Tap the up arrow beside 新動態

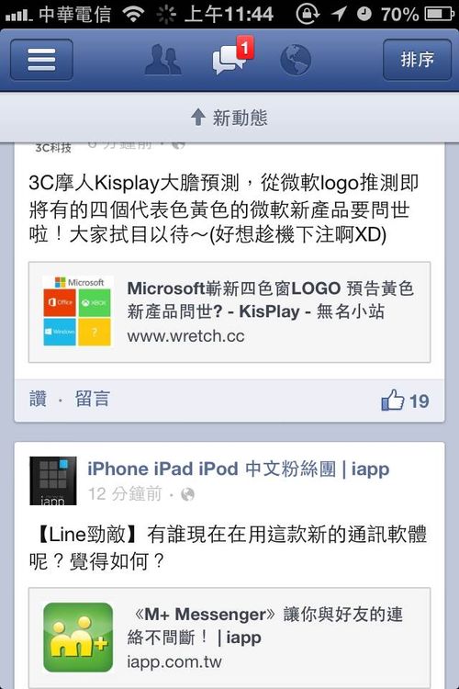[198, 117]
